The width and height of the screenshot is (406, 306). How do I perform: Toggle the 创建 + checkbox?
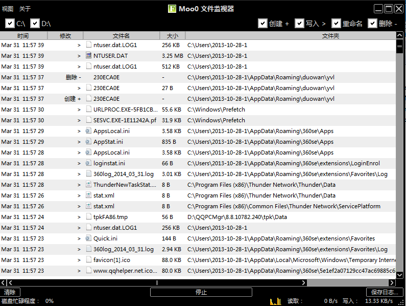pyautogui.click(x=262, y=24)
